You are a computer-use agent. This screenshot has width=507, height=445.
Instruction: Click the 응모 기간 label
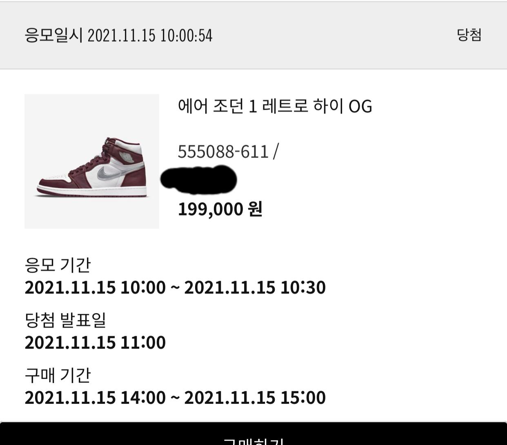point(58,265)
